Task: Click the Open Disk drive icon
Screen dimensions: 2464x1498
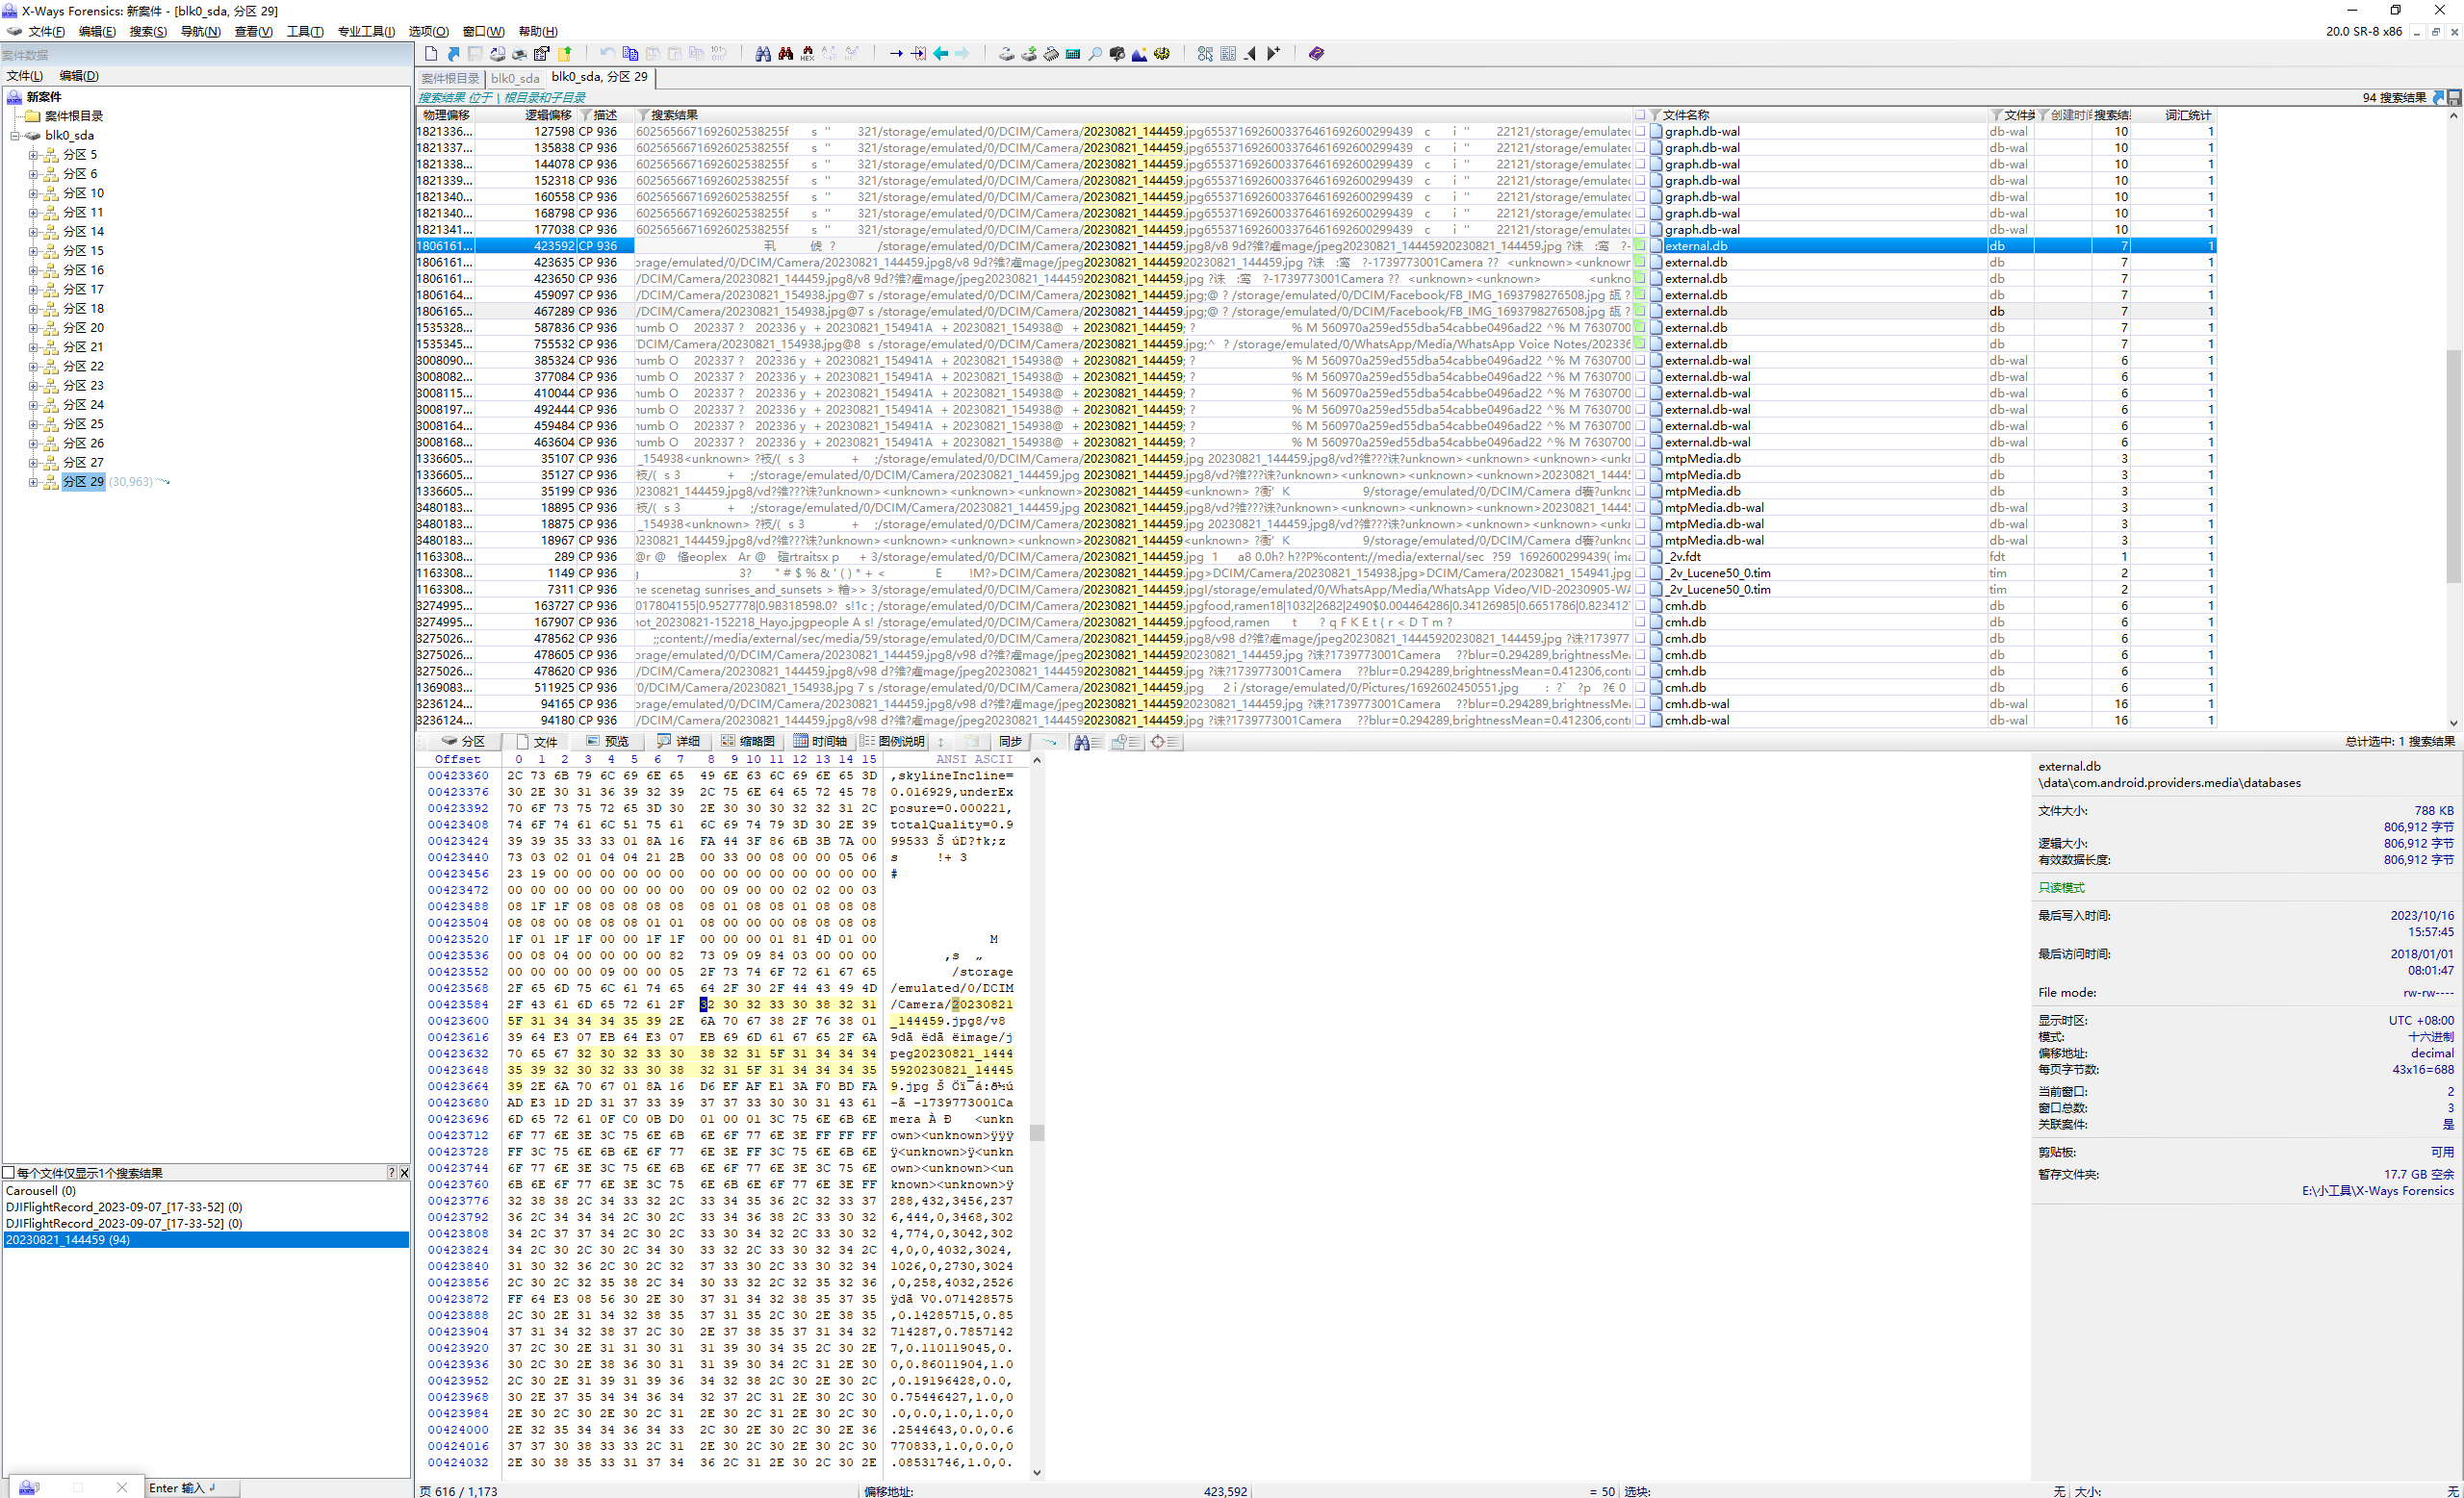Action: (x=1007, y=54)
